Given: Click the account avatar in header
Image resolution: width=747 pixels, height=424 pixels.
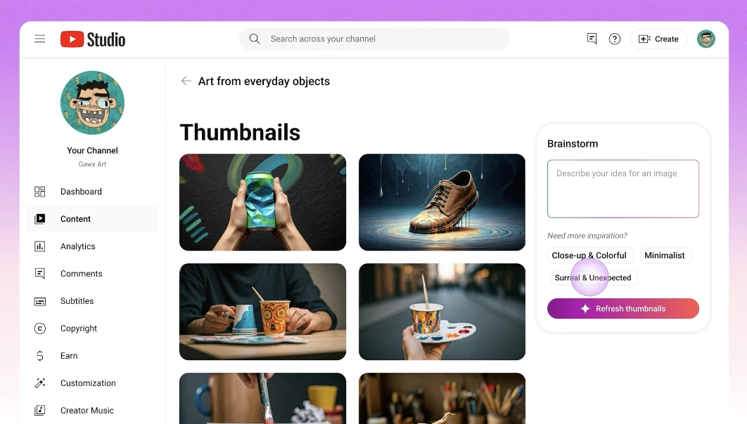Looking at the screenshot, I should [x=706, y=39].
